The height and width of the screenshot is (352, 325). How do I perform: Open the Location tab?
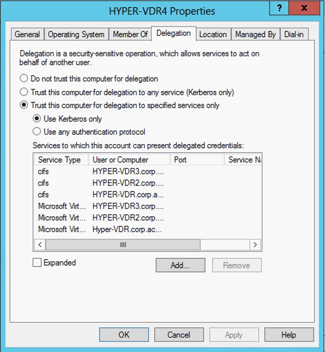[213, 34]
